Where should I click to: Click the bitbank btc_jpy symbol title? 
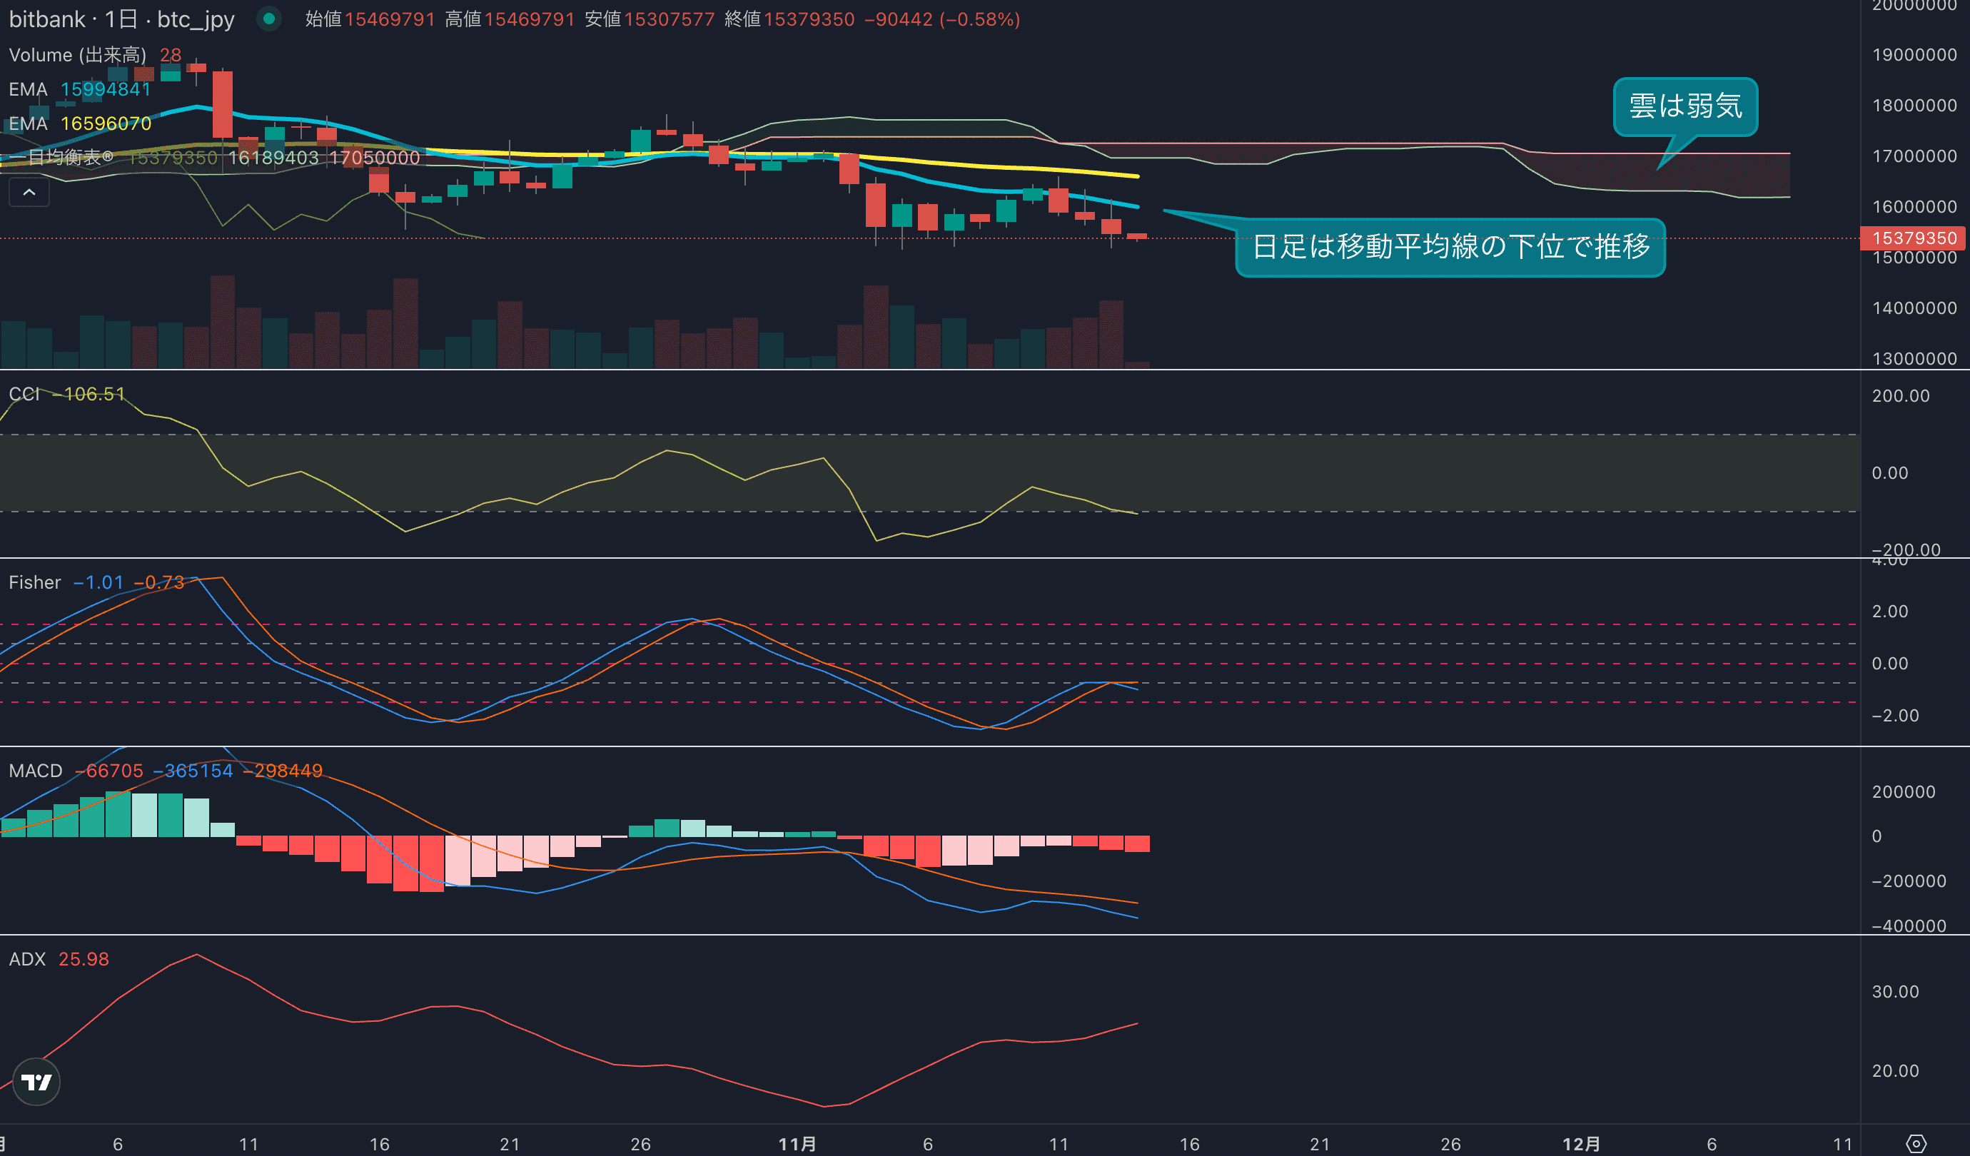122,19
